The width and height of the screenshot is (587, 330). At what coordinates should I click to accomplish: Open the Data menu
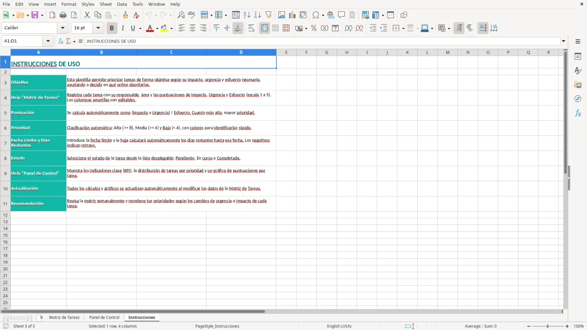122,4
